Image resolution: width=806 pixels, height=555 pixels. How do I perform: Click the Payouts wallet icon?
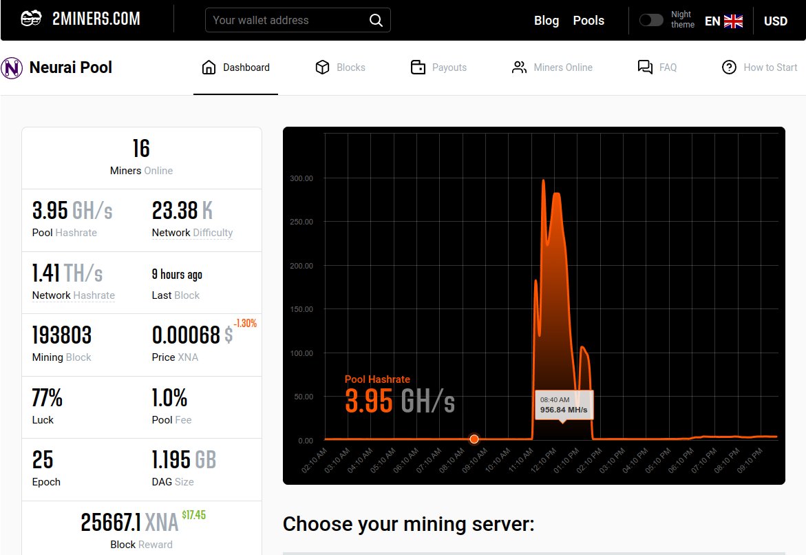pyautogui.click(x=418, y=67)
